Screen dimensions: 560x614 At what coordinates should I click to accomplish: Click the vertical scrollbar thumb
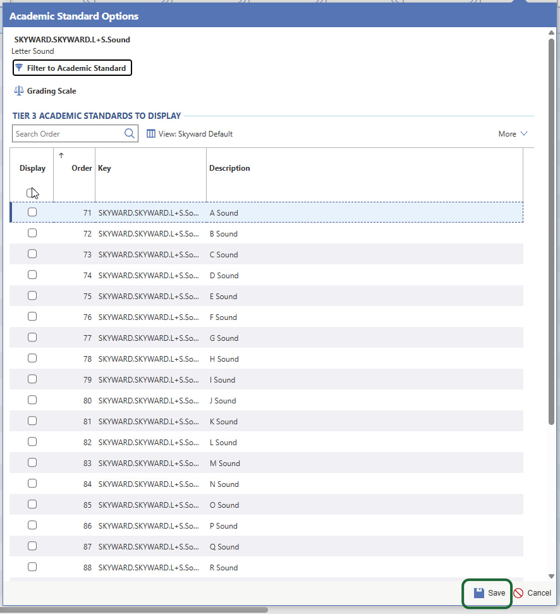click(551, 231)
